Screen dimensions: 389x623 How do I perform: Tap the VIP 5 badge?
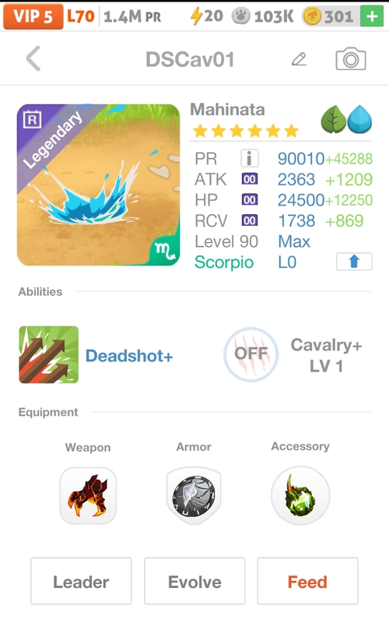(33, 16)
